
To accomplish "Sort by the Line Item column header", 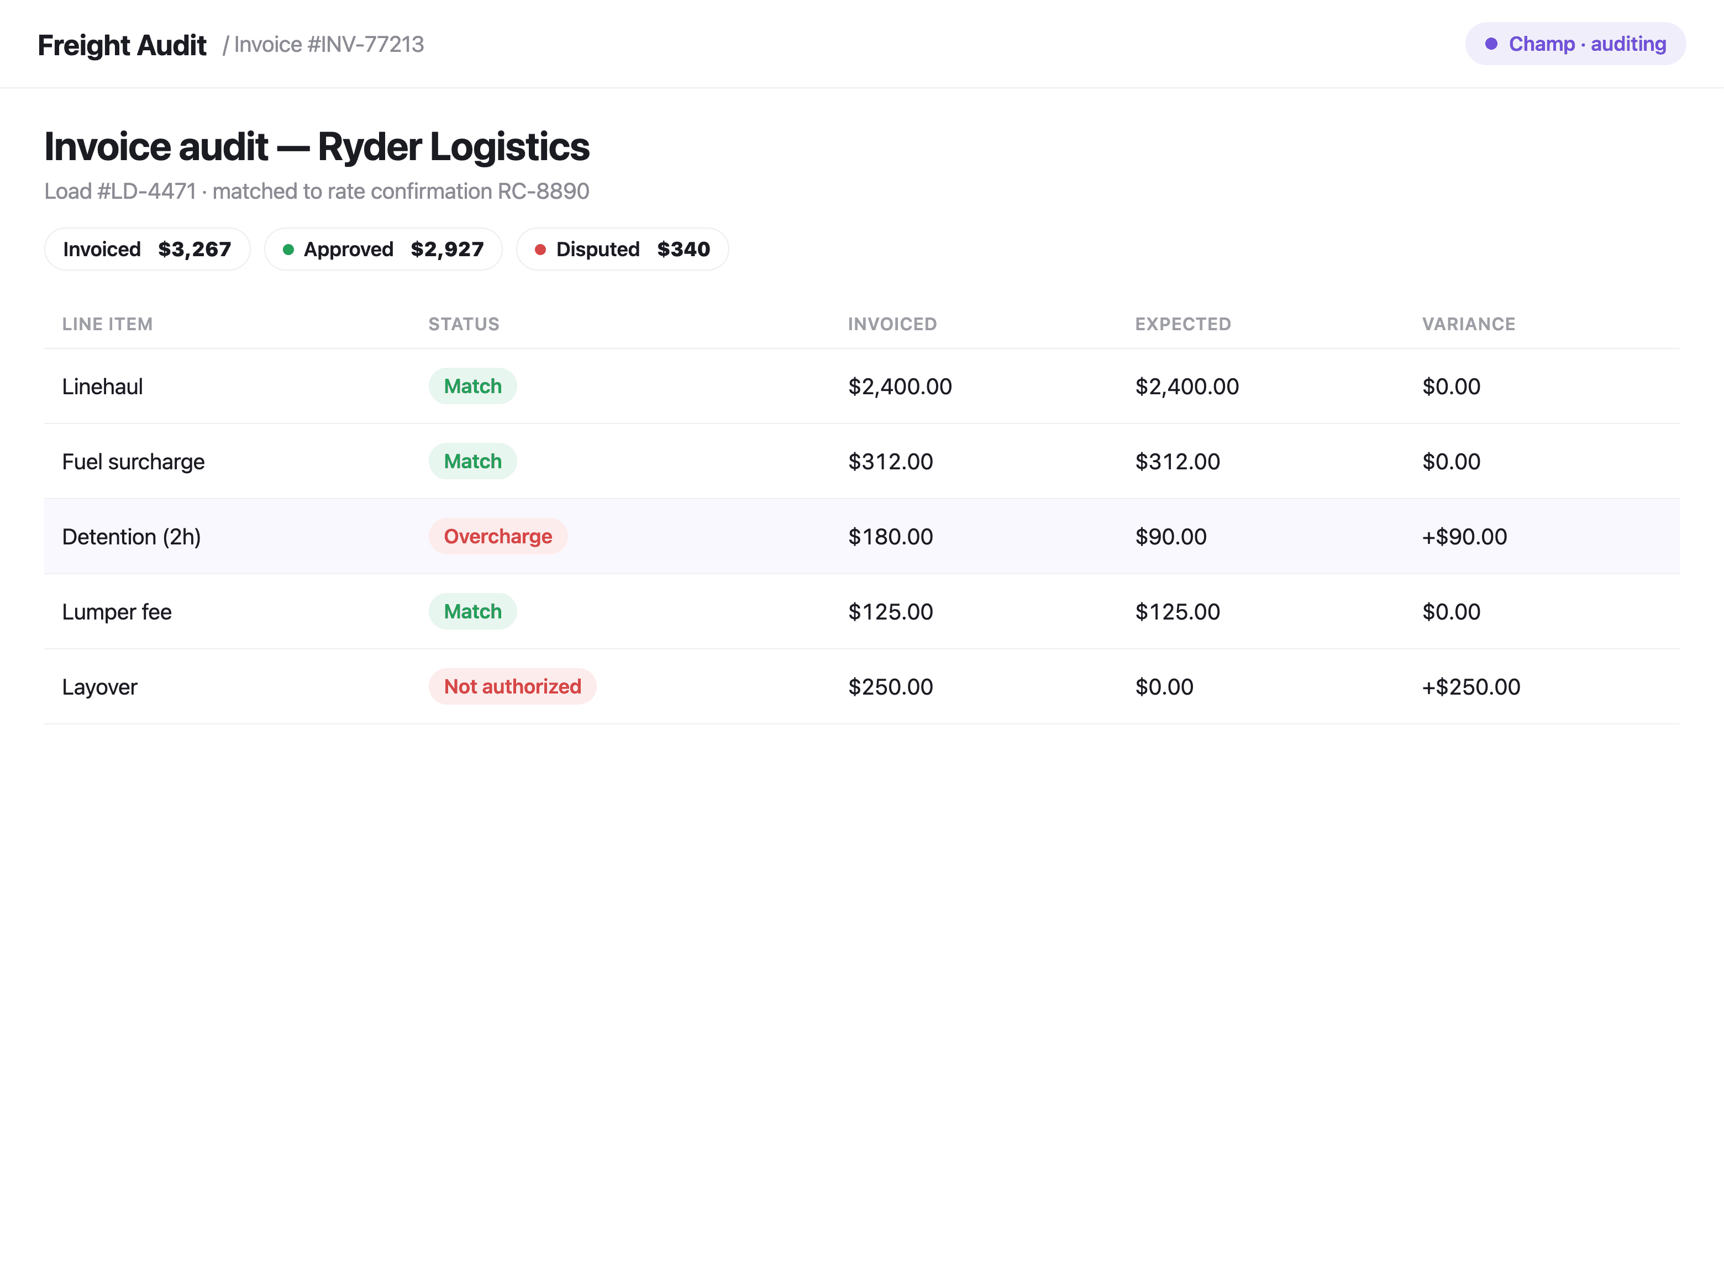I will (x=107, y=324).
